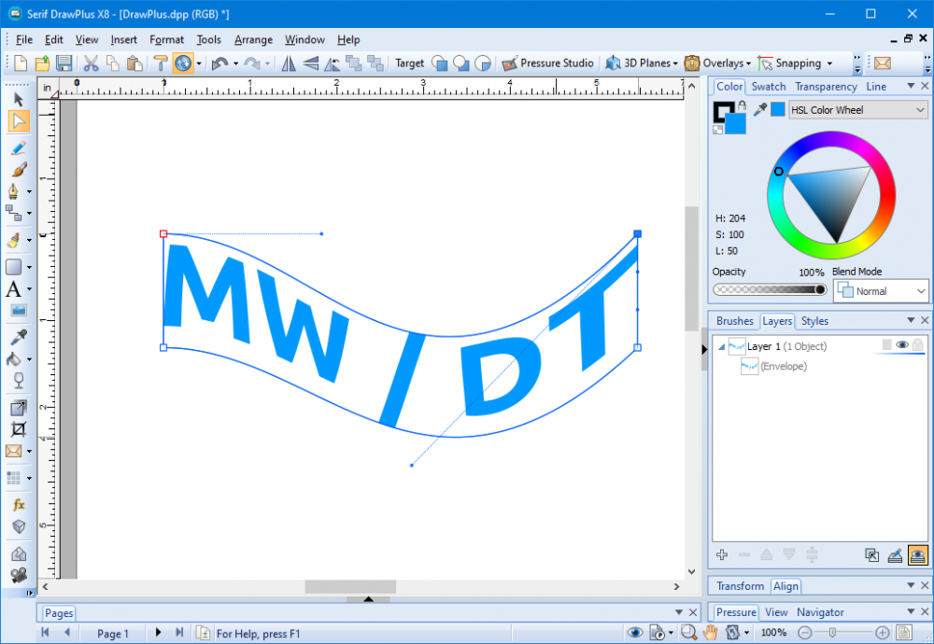The width and height of the screenshot is (934, 644).
Task: Collapse the Layer 1 tree
Action: point(720,346)
